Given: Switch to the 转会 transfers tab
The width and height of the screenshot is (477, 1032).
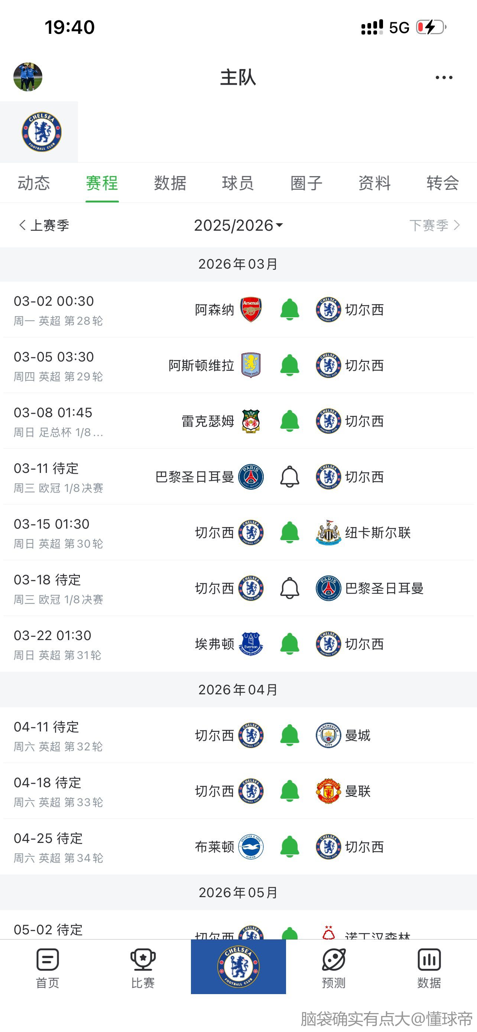Looking at the screenshot, I should click(x=442, y=183).
